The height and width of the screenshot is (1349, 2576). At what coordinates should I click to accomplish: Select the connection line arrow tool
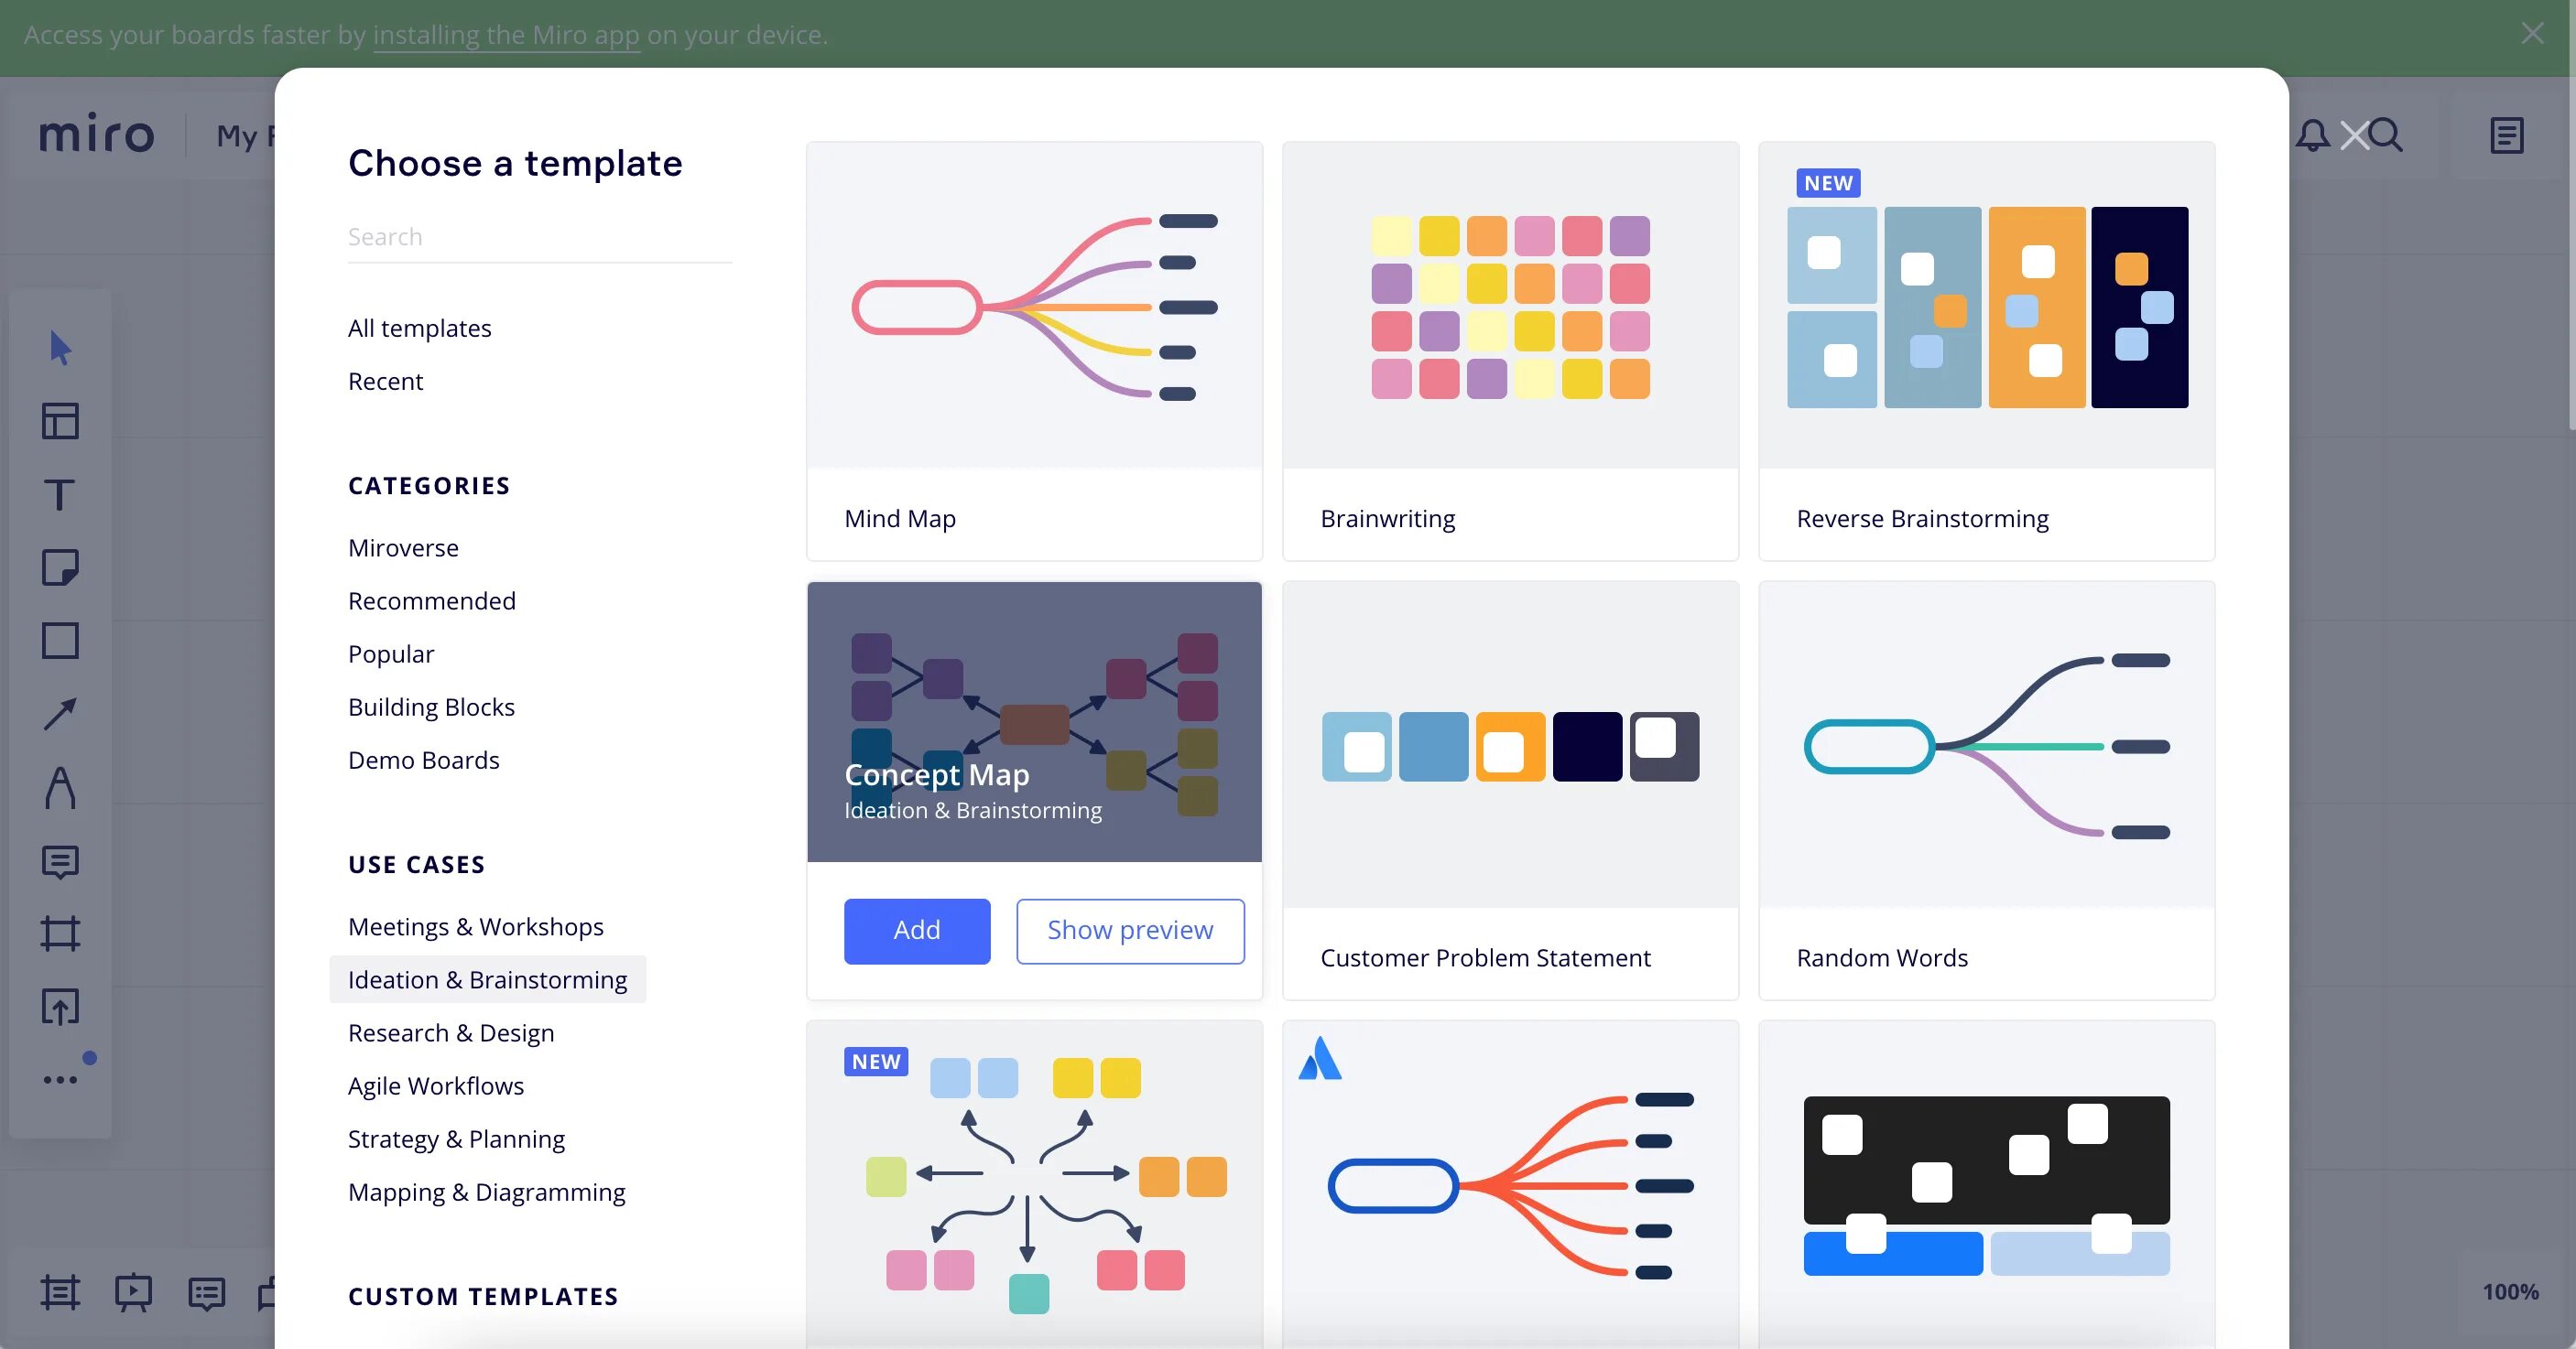click(60, 714)
